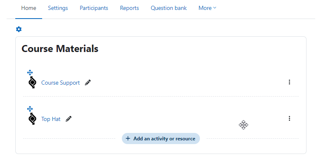
Task: Click the plus icon in Add activity button
Action: (128, 138)
